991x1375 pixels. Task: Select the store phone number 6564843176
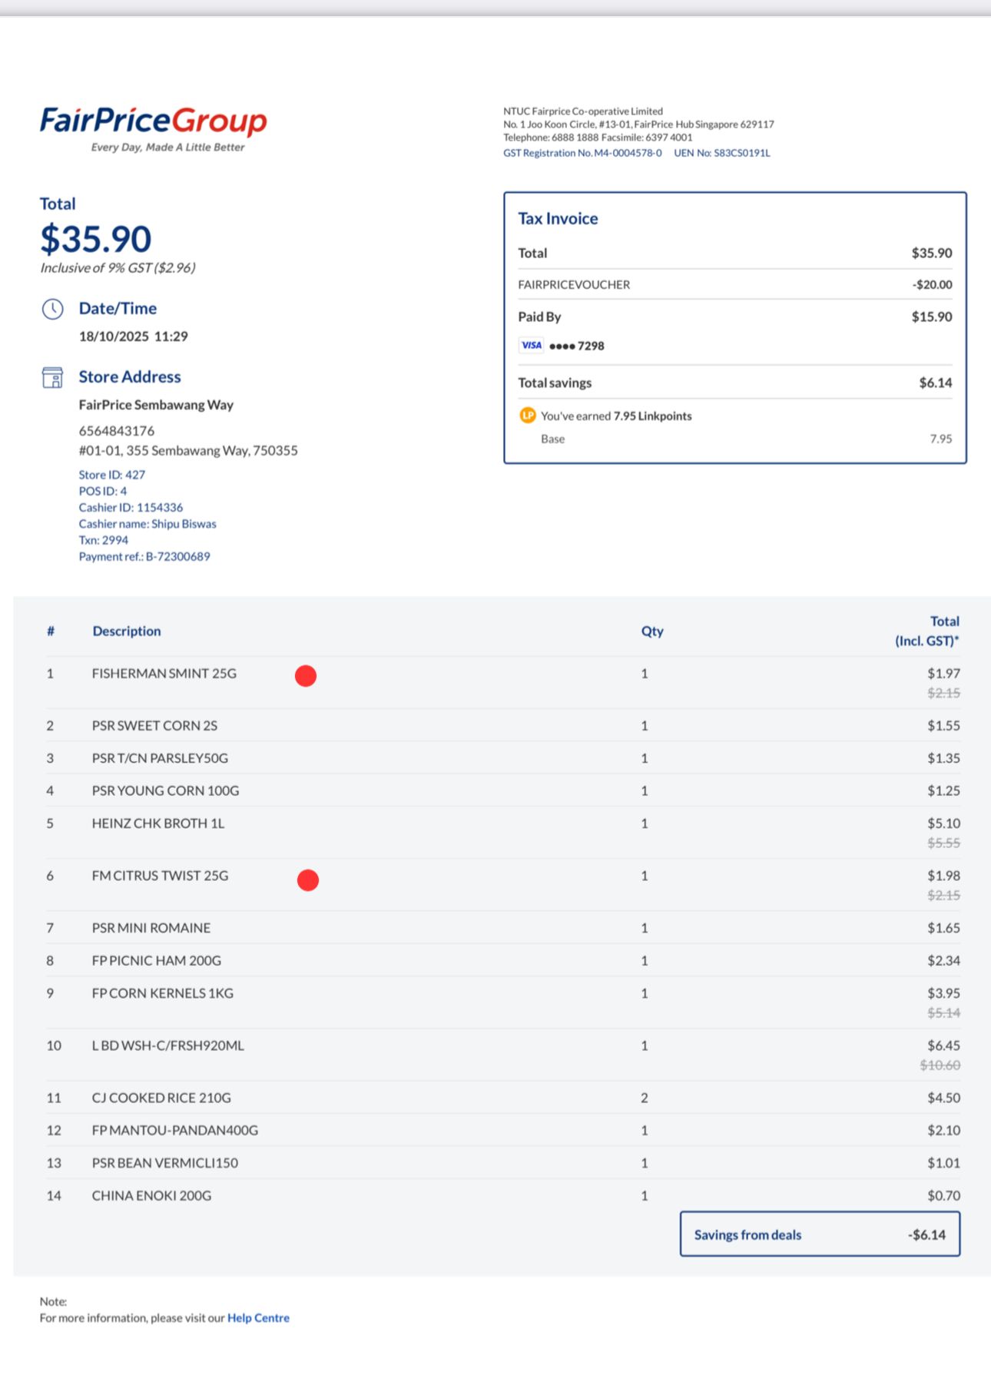[x=117, y=431]
